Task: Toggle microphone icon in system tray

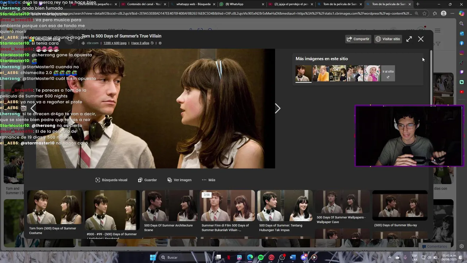Action: (405, 258)
